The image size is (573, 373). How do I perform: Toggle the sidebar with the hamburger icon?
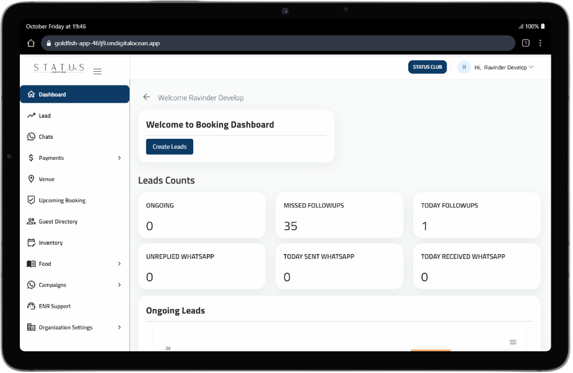97,71
